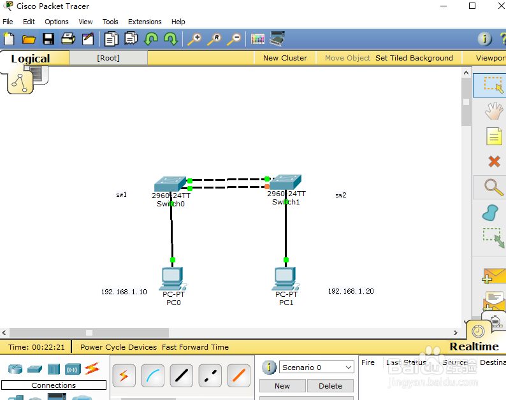This screenshot has width=506, height=400.
Task: Open the File menu
Action: (x=8, y=22)
